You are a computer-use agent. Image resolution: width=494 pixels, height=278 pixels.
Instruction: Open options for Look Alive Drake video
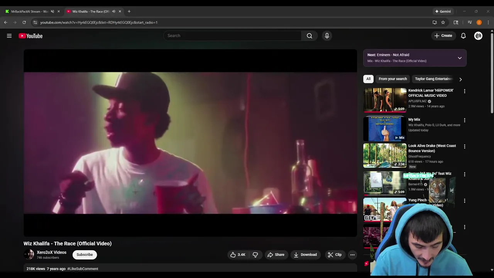(x=464, y=146)
